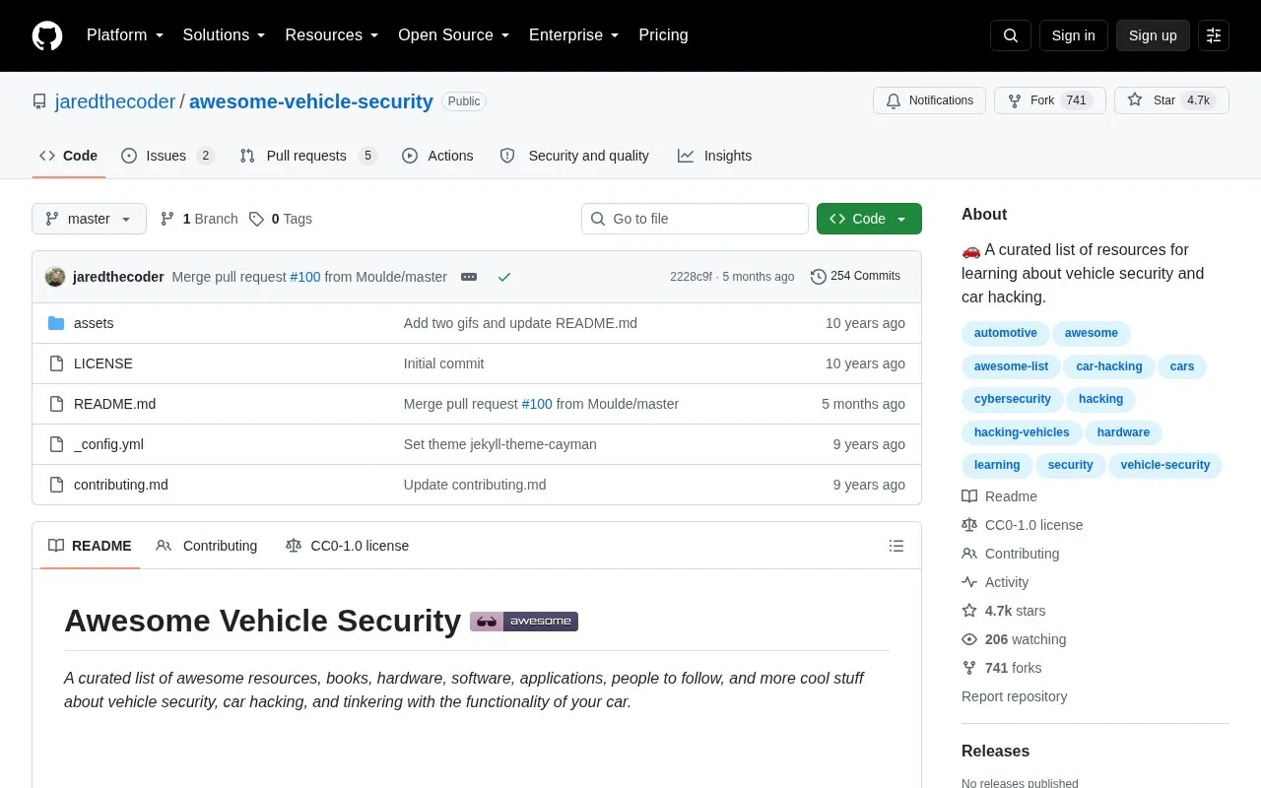Open Security and quality tab

click(x=574, y=156)
